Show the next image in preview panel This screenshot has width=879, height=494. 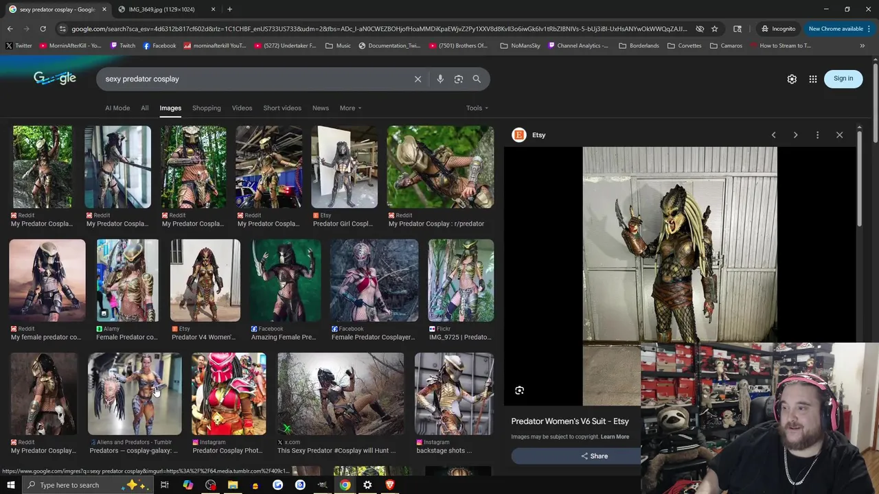[795, 135]
